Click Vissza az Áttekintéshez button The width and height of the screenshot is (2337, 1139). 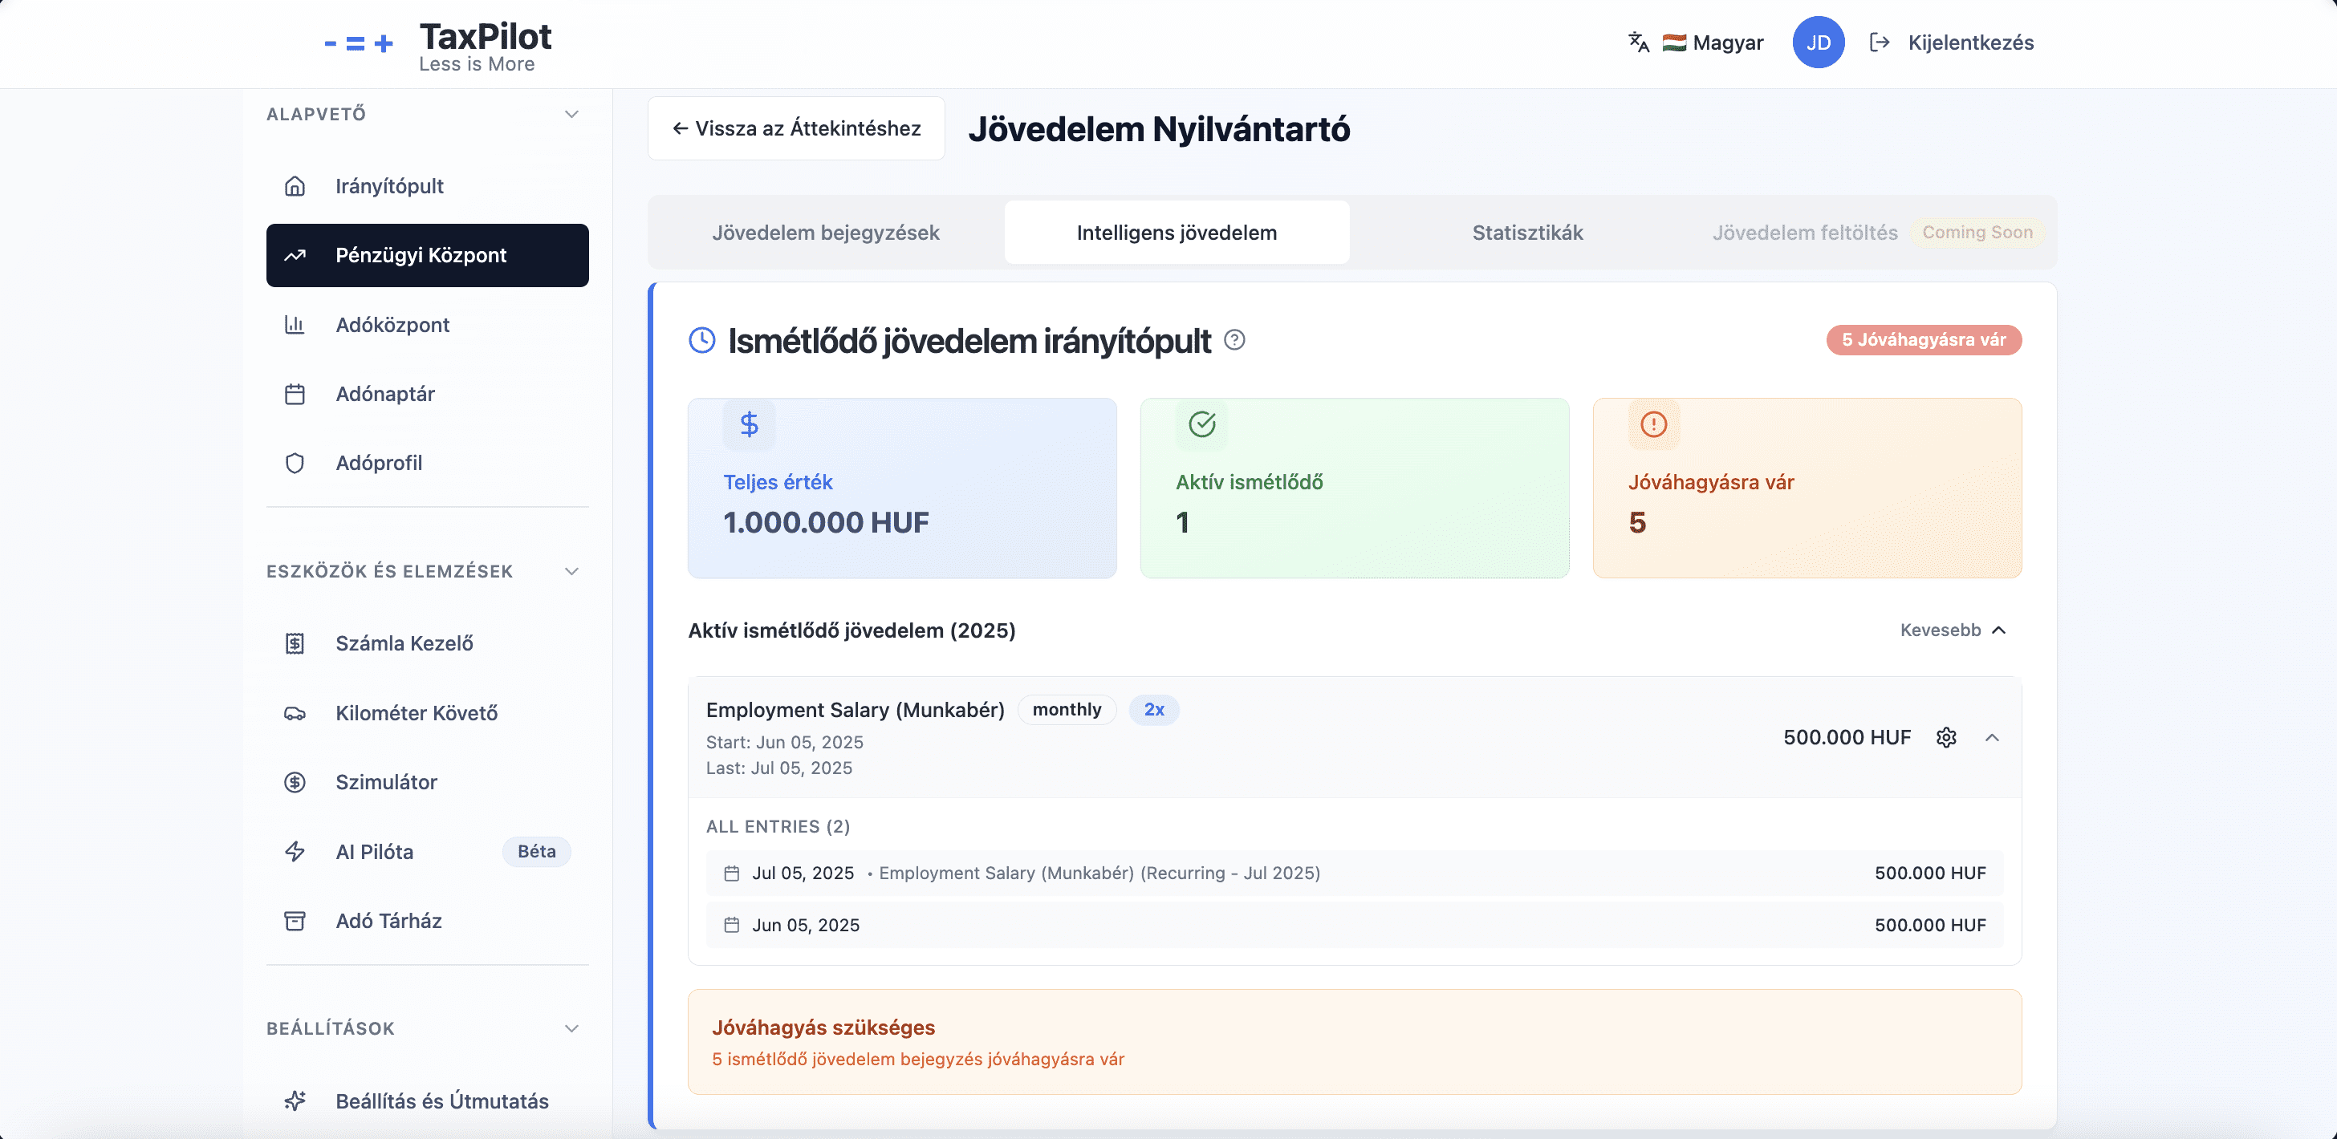[x=797, y=129]
